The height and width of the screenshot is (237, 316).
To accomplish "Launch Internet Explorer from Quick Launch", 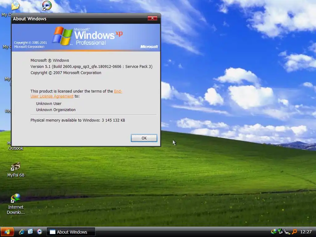I will coord(22,232).
